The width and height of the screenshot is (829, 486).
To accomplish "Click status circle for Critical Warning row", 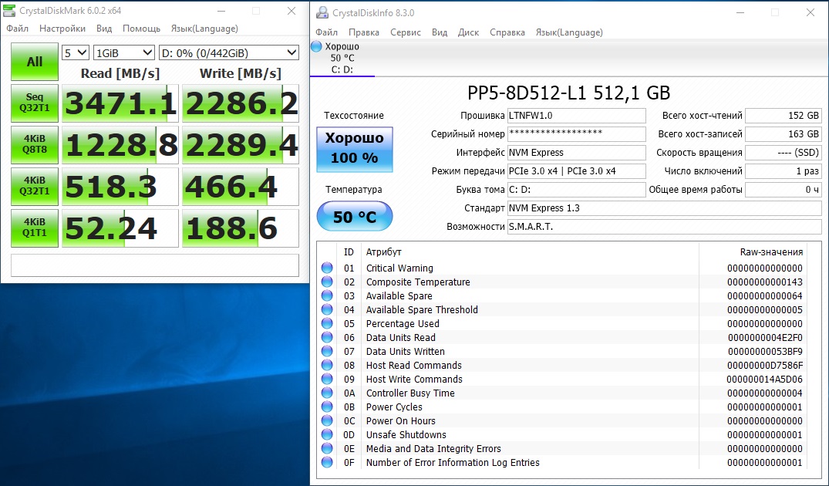I will 327,268.
